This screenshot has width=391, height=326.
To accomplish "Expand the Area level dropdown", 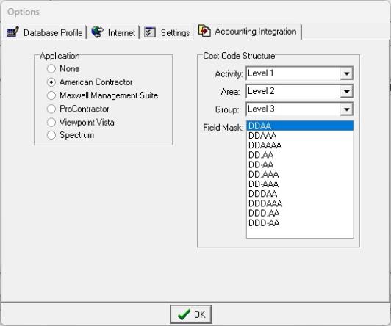I will [347, 91].
